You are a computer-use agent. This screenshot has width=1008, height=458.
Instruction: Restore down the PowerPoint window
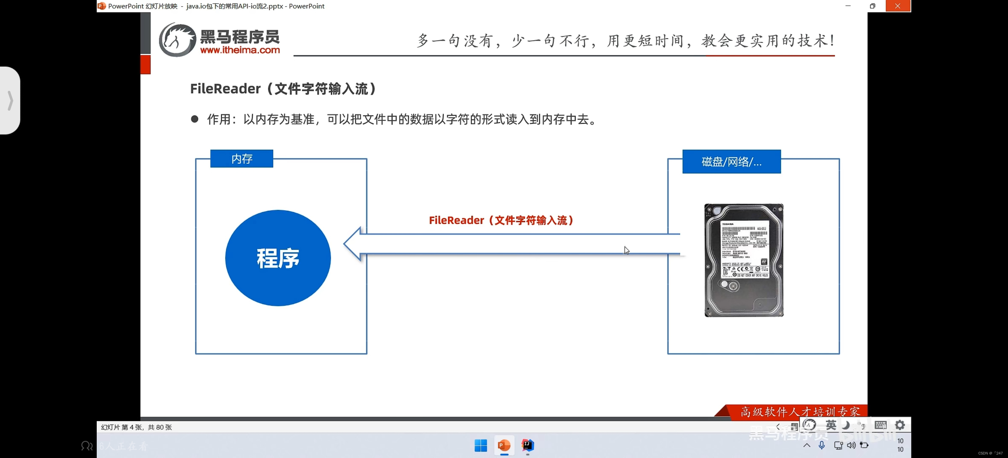pyautogui.click(x=872, y=6)
